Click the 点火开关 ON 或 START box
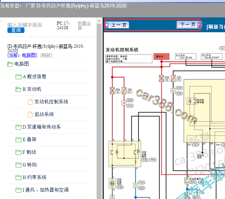This screenshot has height=199, width=225. [x=212, y=57]
